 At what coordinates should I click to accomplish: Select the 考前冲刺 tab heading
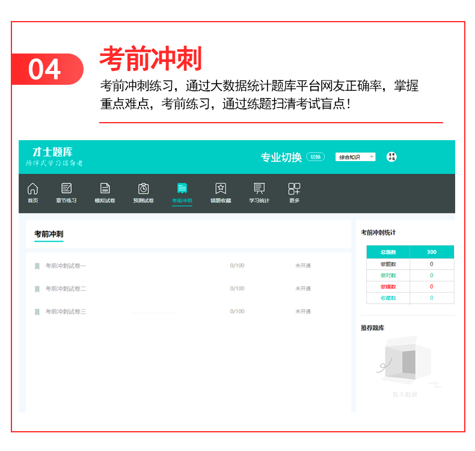click(x=49, y=234)
